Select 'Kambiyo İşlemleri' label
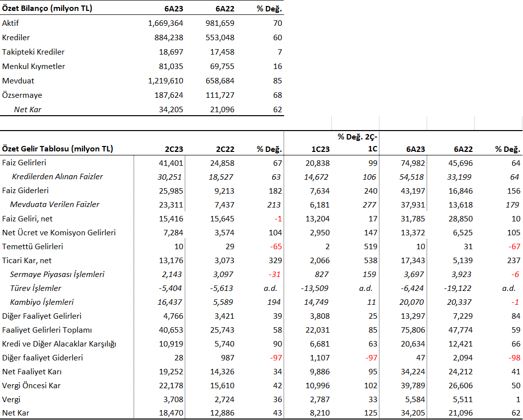This screenshot has height=420, width=523. 42,302
